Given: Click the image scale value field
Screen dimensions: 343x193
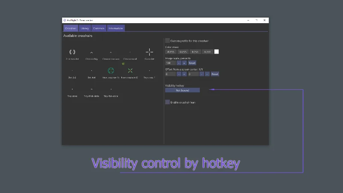Looking at the screenshot, I should [170, 63].
